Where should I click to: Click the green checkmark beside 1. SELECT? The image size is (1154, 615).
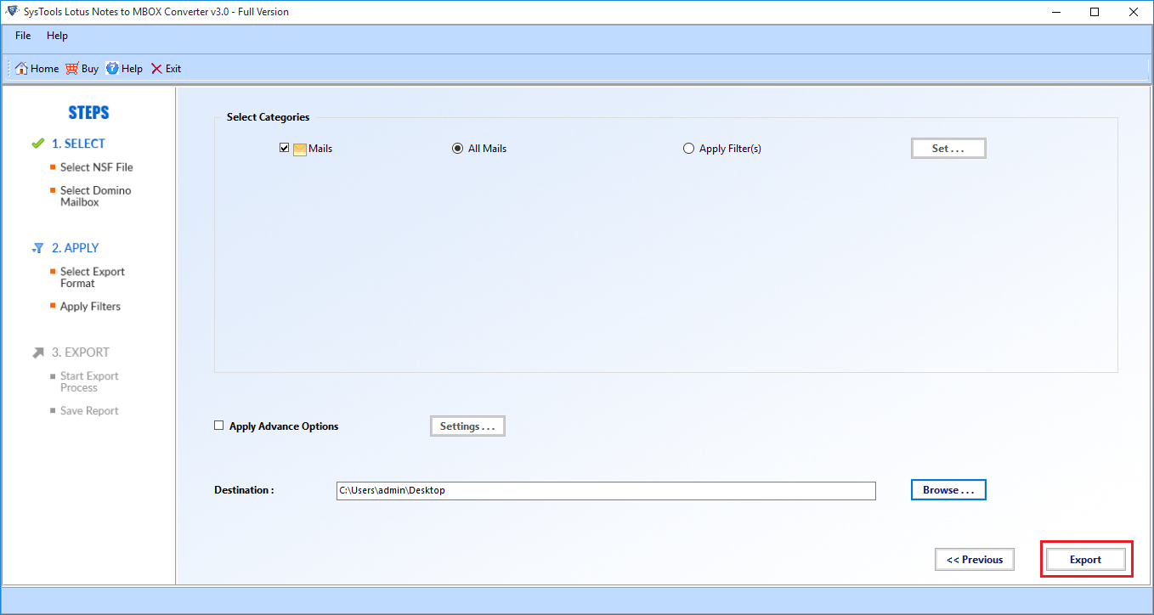[x=37, y=144]
